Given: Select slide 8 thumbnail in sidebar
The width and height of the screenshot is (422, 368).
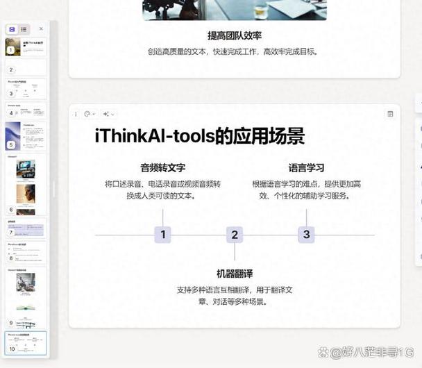Looking at the screenshot, I should [x=26, y=253].
